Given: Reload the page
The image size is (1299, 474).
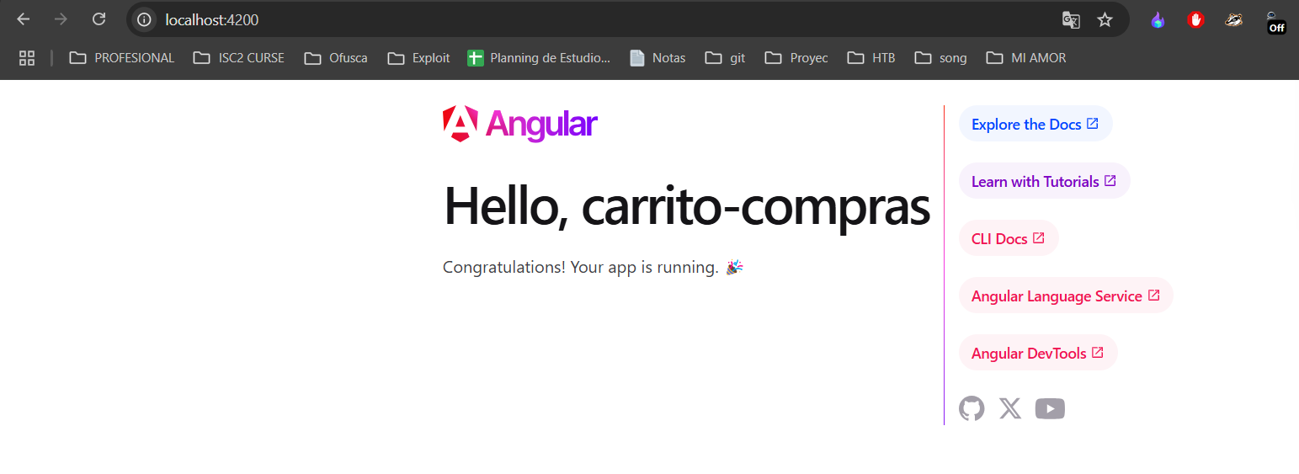Looking at the screenshot, I should 98,19.
